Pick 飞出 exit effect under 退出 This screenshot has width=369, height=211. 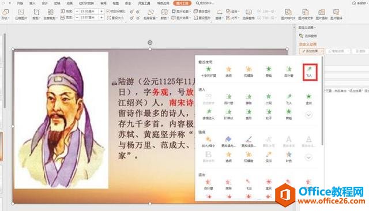(x=248, y=185)
